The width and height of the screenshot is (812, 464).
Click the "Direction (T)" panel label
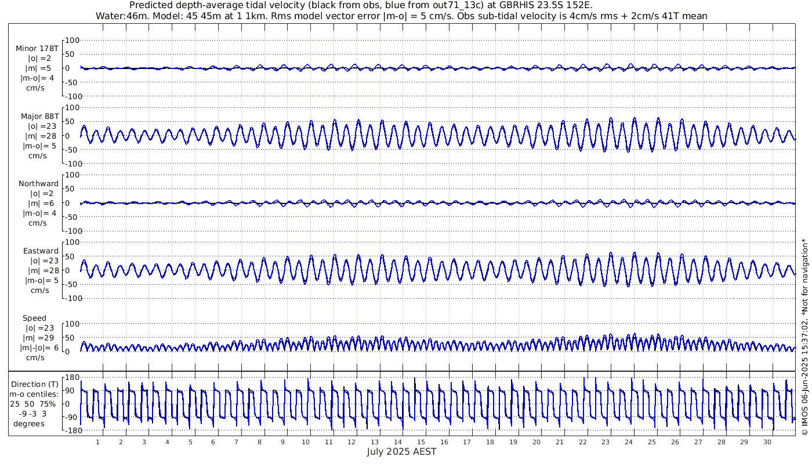(x=35, y=384)
